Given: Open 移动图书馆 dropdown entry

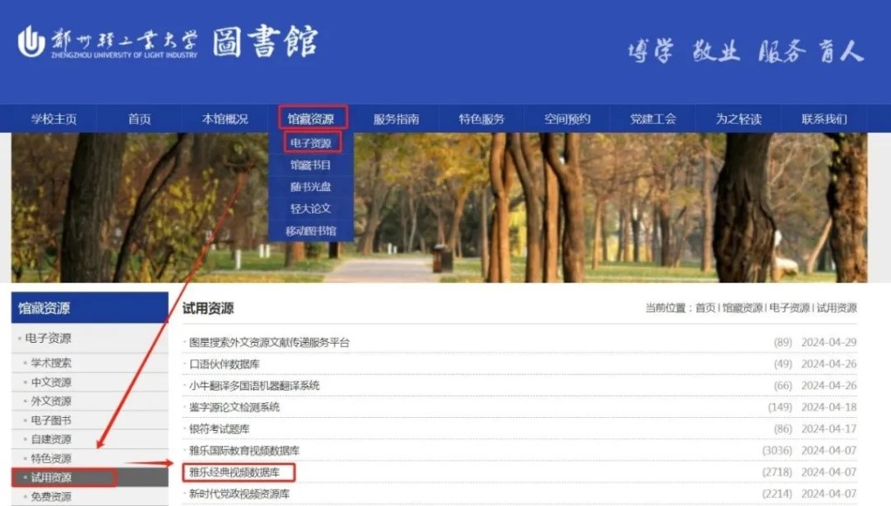Looking at the screenshot, I should pyautogui.click(x=311, y=230).
